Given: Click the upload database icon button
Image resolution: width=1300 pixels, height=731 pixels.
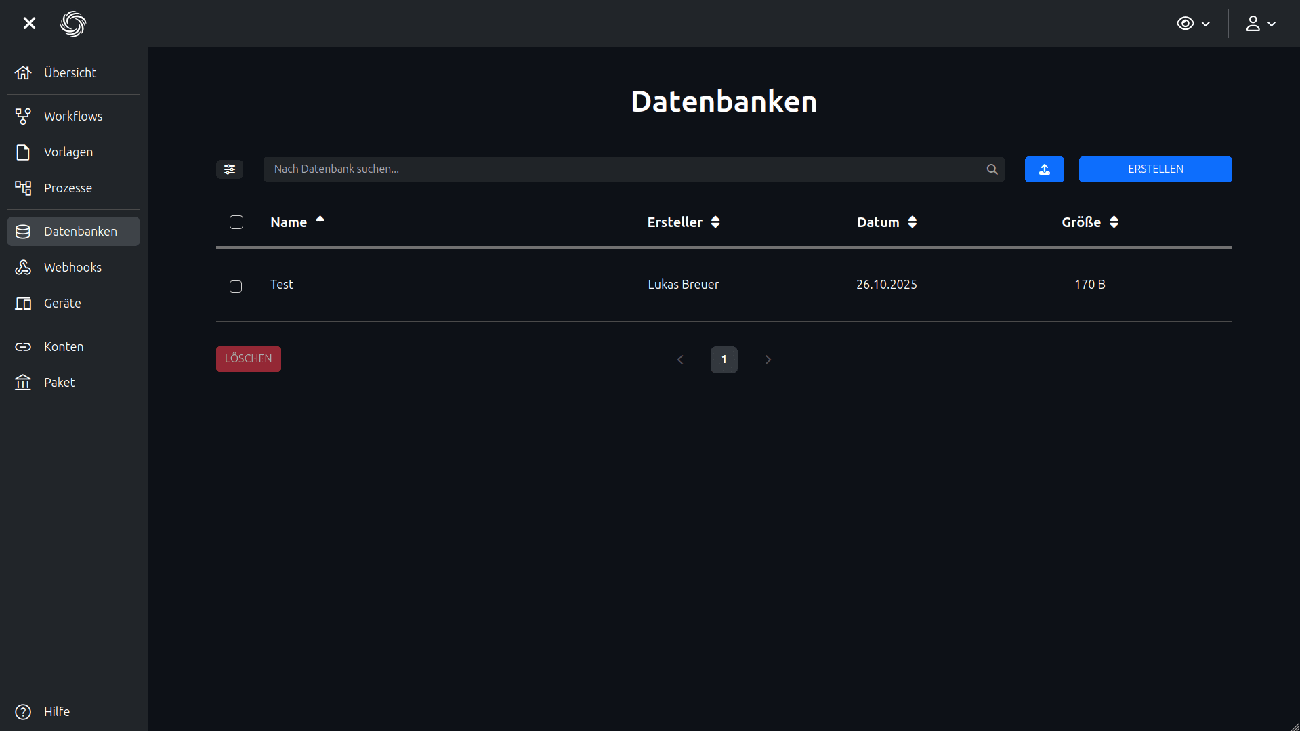Looking at the screenshot, I should point(1044,169).
